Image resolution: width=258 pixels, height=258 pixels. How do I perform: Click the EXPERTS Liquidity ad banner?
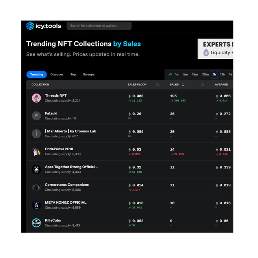215,49
